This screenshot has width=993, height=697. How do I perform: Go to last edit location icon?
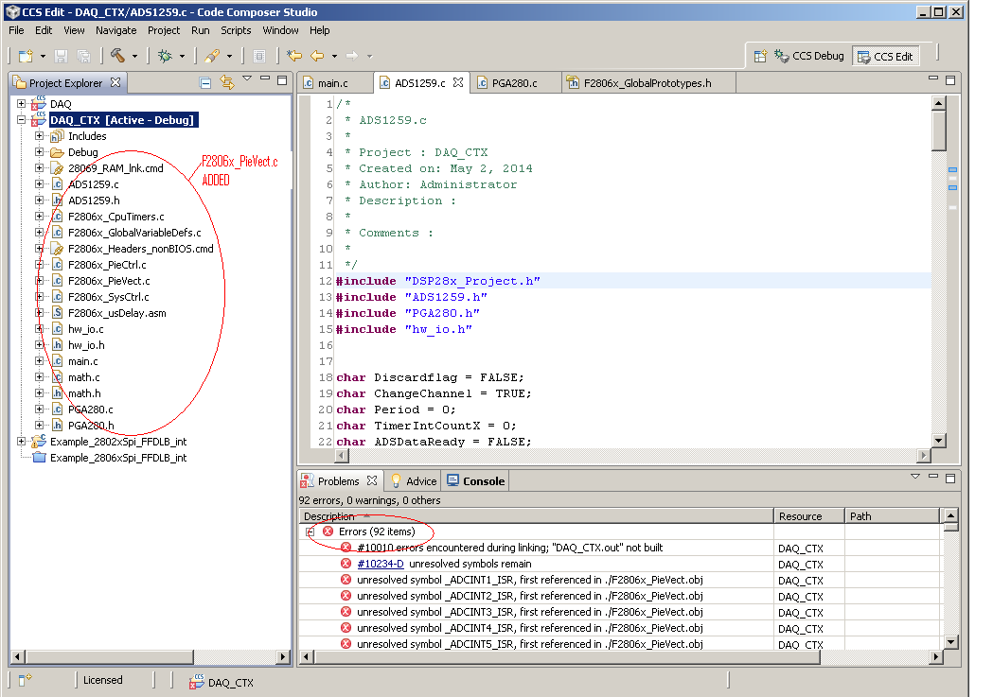(x=294, y=57)
